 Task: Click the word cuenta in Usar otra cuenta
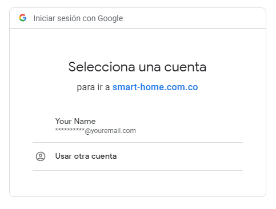point(104,156)
